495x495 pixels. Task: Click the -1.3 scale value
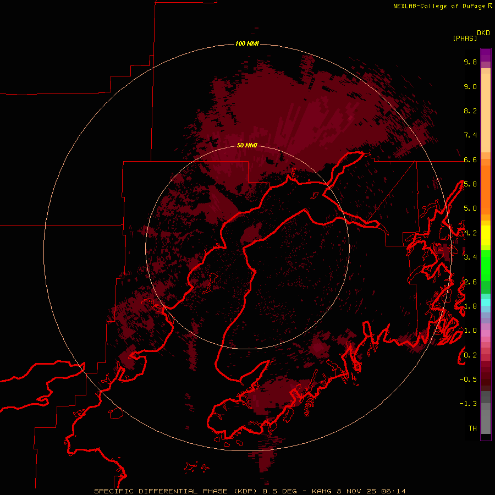468,404
